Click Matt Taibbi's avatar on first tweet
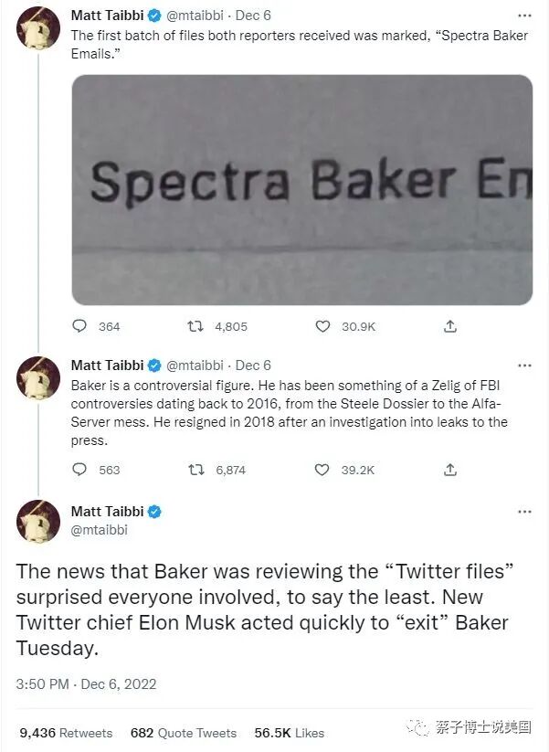Image resolution: width=549 pixels, height=752 pixels. click(38, 27)
